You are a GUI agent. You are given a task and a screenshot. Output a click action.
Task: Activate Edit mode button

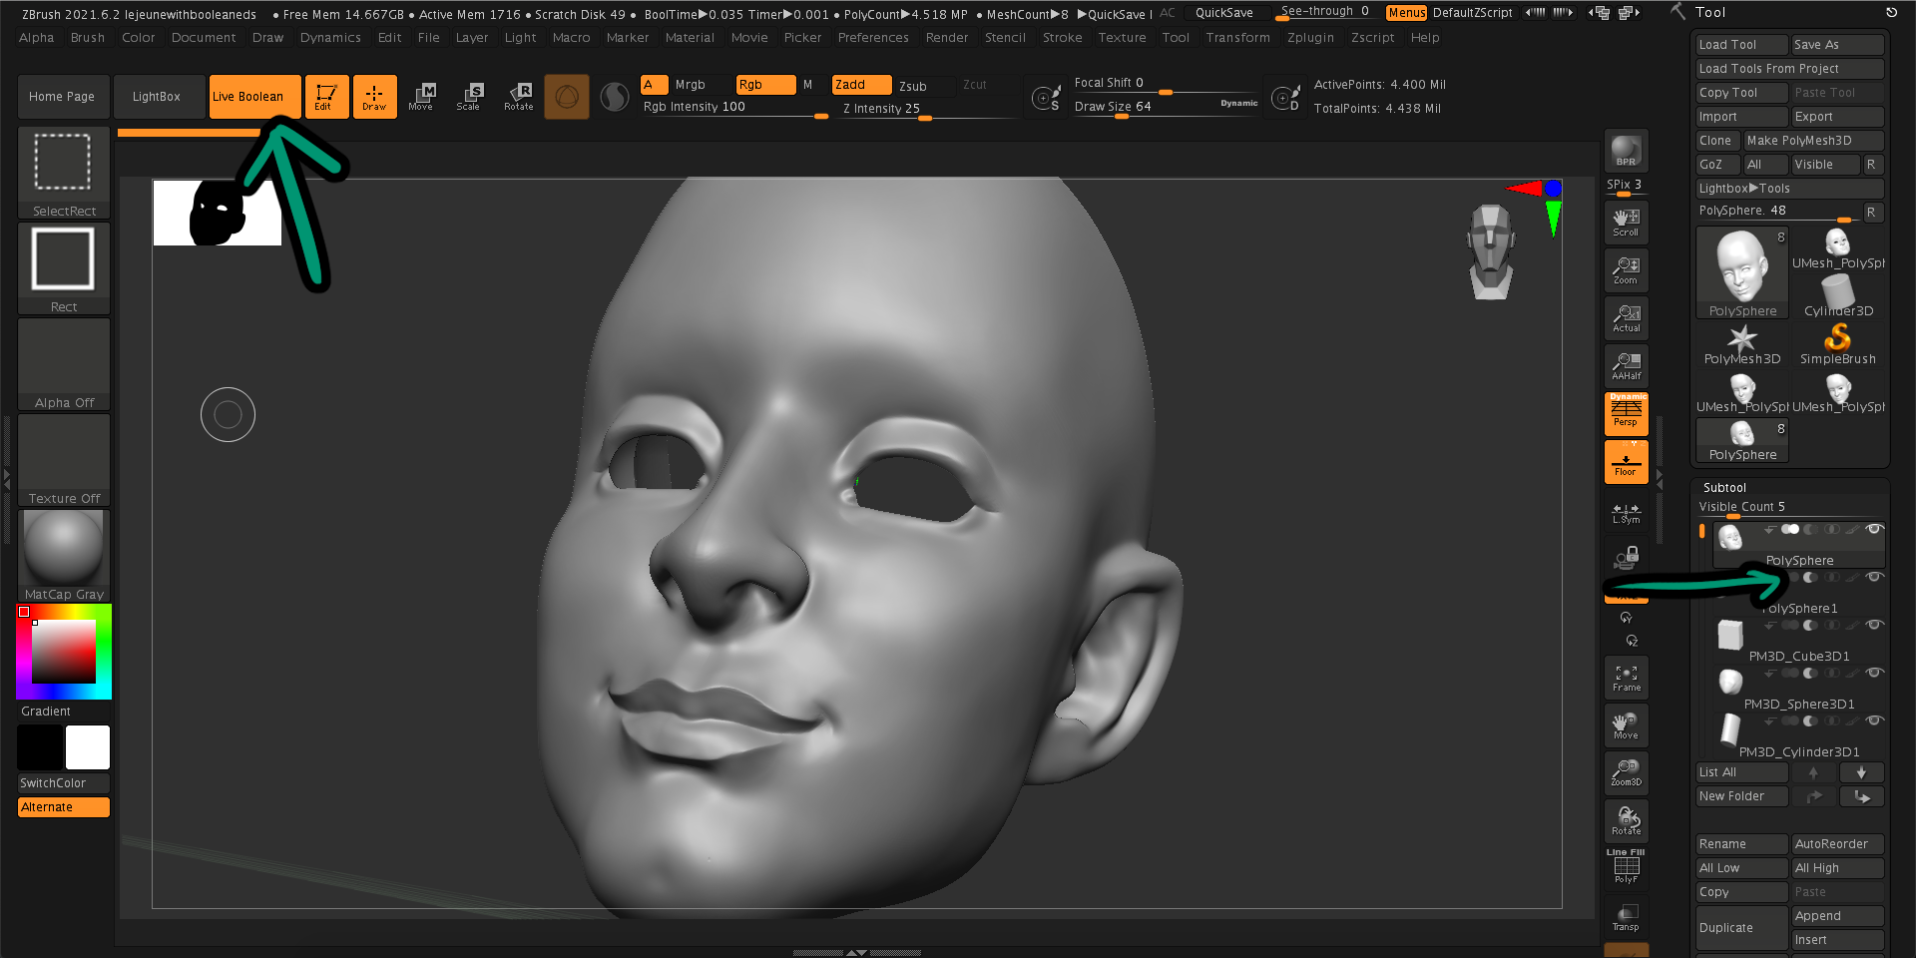pyautogui.click(x=326, y=97)
